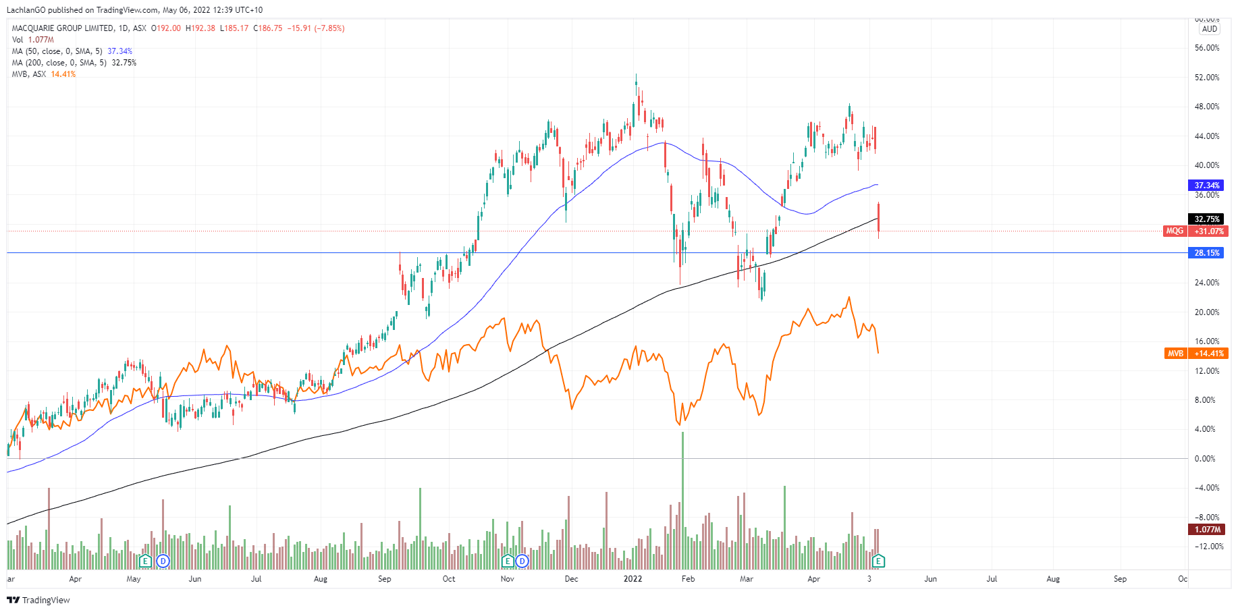The height and width of the screenshot is (612, 1238).
Task: Click the Nov label on time axis
Action: (x=508, y=579)
